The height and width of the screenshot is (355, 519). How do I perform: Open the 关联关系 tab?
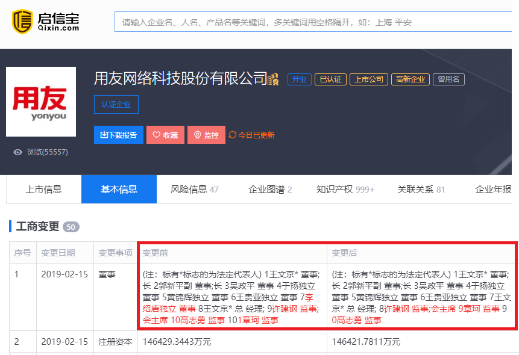coord(417,188)
